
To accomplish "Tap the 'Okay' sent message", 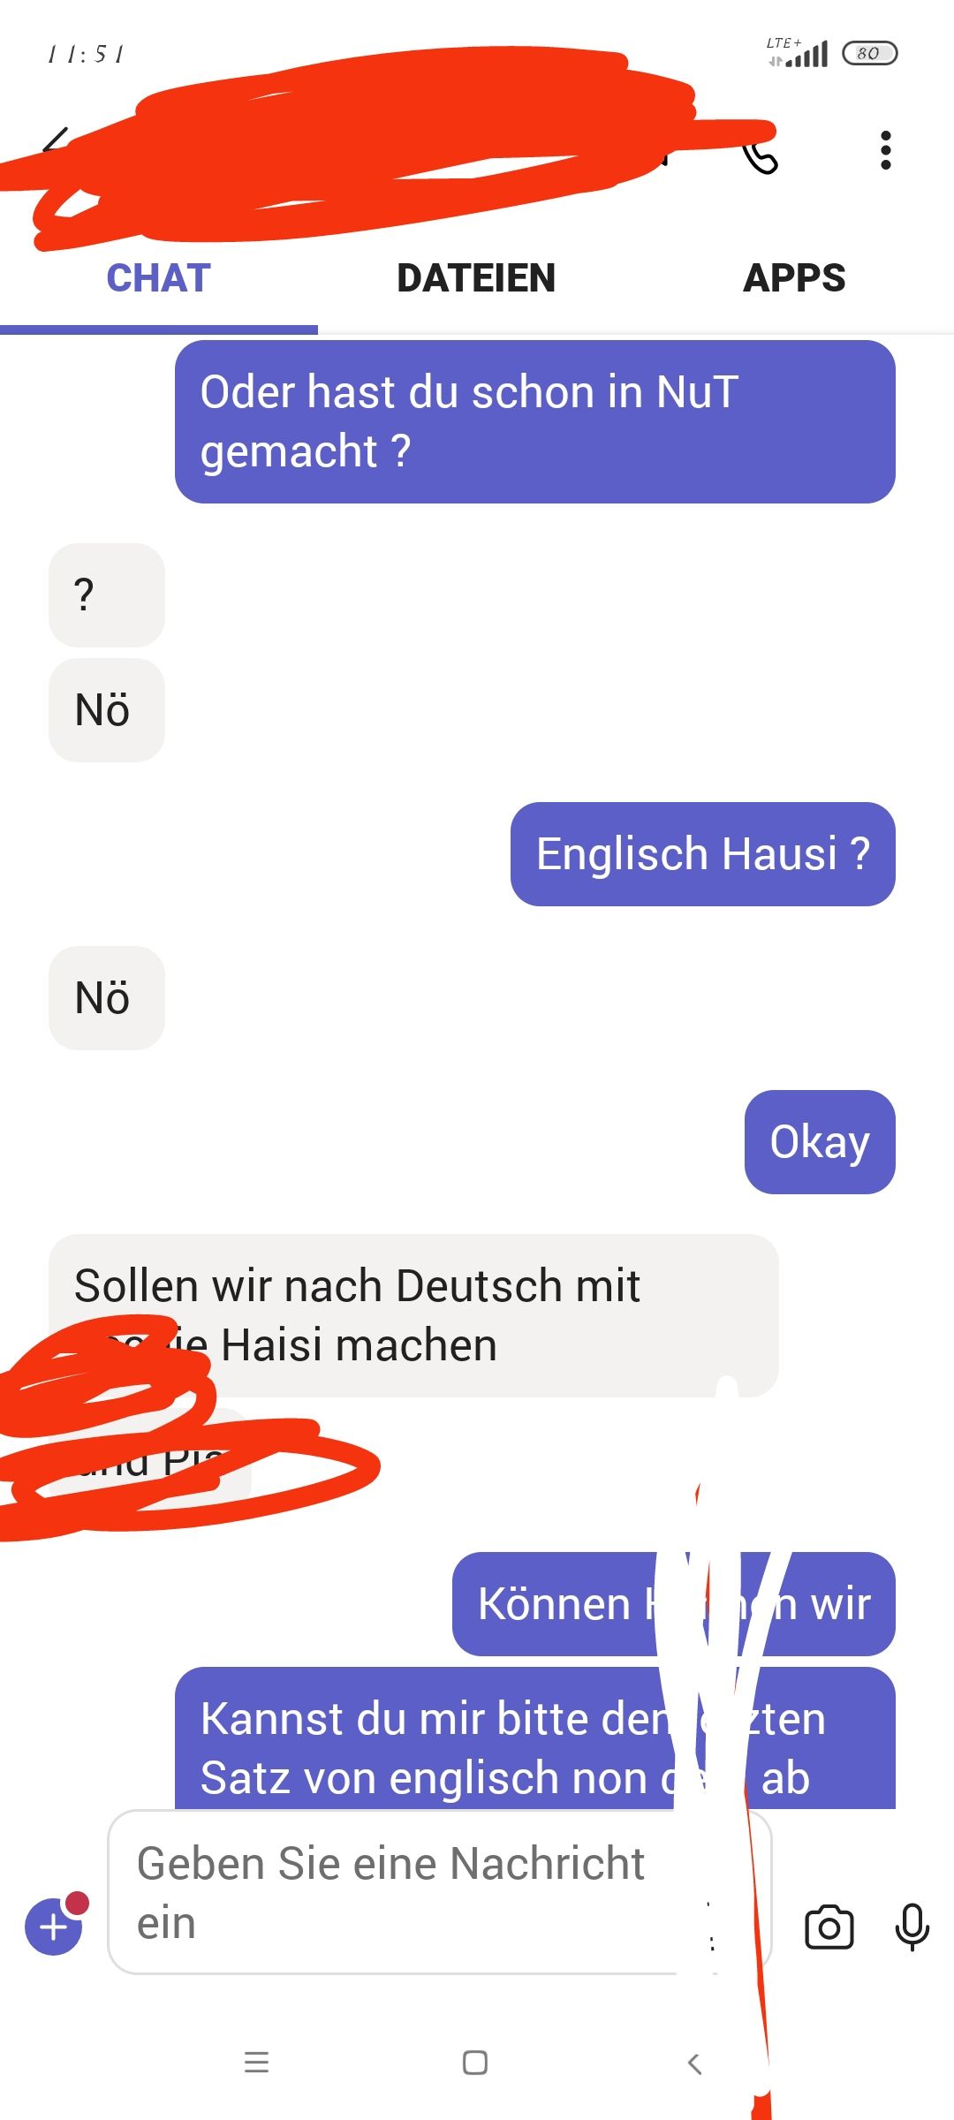I will [820, 1142].
